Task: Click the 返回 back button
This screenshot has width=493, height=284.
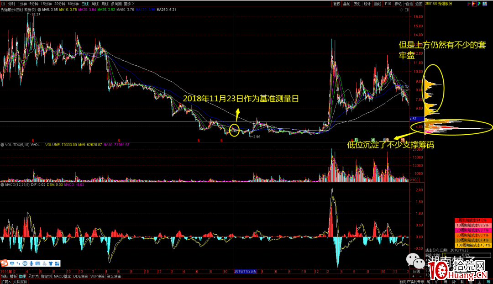Action: click(x=419, y=4)
